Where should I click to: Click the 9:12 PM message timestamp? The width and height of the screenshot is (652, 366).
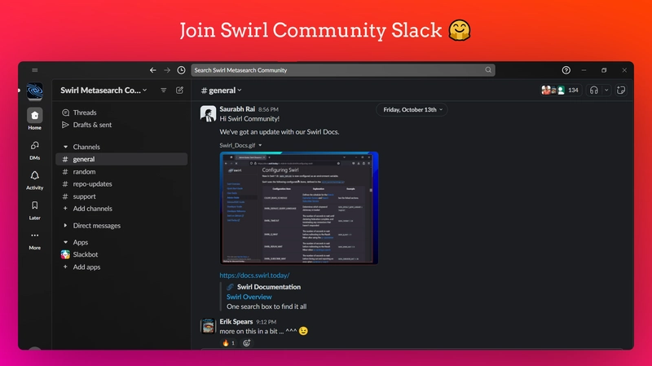[x=267, y=322]
